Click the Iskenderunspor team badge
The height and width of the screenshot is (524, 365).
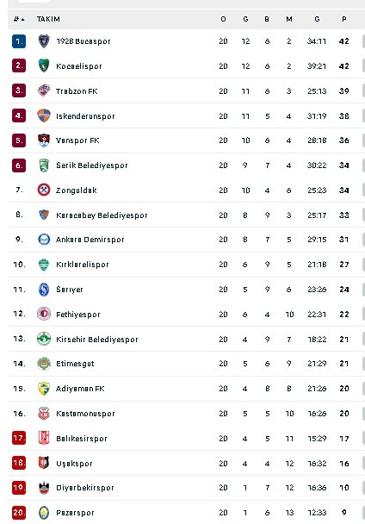(44, 115)
